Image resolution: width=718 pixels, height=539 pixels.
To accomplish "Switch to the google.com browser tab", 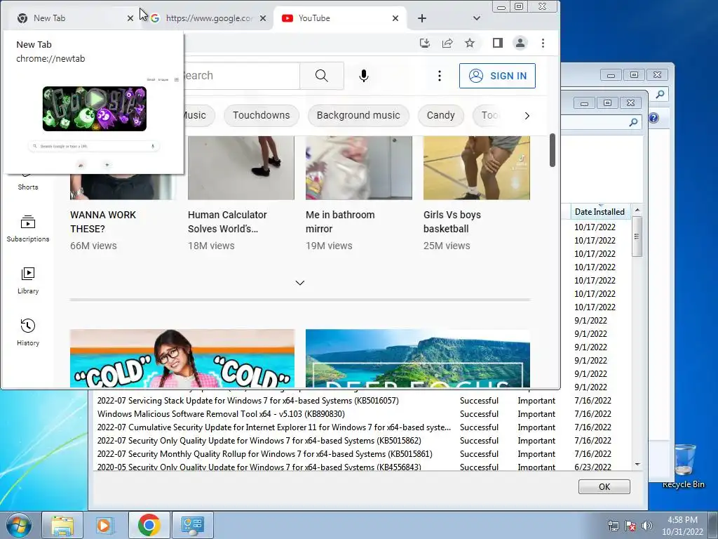I will (x=208, y=18).
